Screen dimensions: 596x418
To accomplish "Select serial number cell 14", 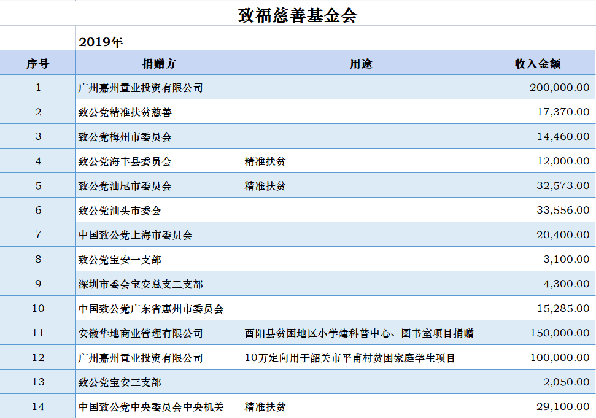I will point(37,406).
